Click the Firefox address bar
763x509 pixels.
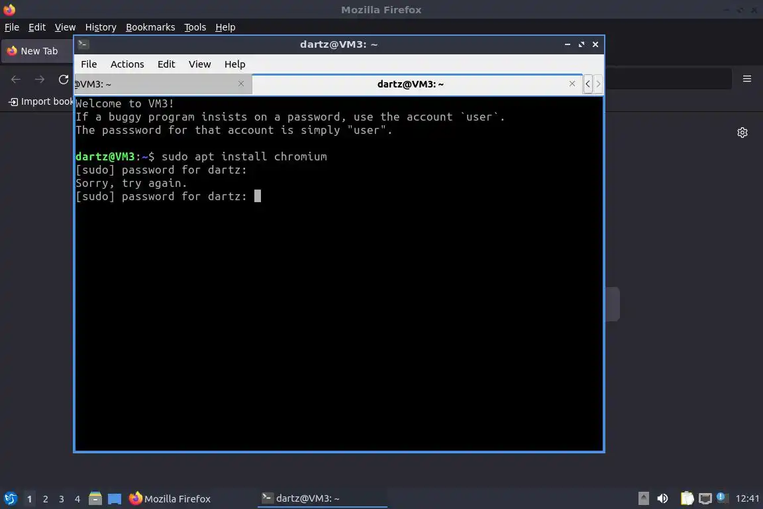tap(668, 79)
